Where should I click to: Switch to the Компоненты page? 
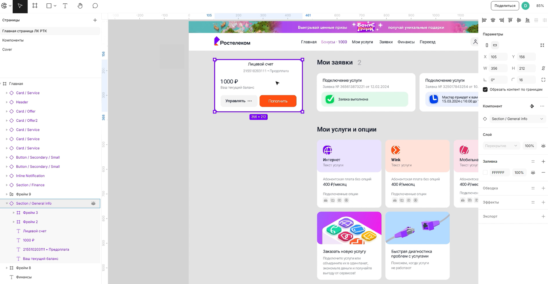pos(13,40)
